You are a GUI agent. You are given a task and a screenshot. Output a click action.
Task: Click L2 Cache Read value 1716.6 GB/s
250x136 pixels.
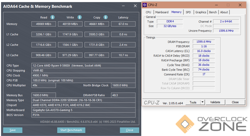[44, 45]
